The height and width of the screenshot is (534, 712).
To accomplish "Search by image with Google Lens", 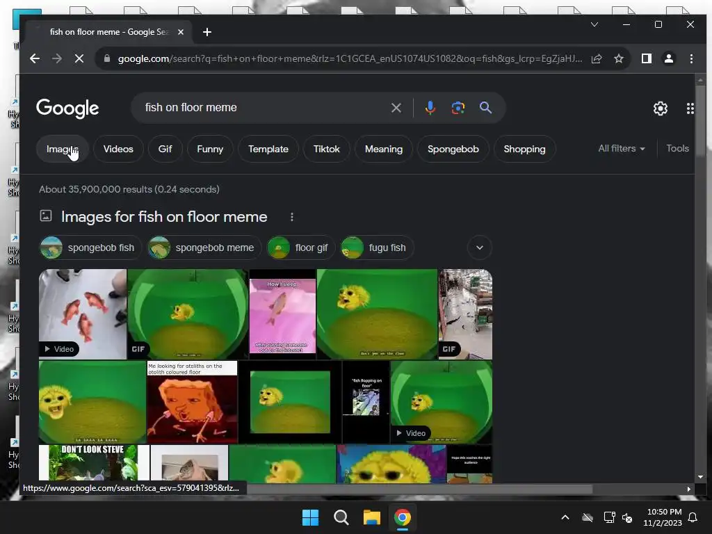I will click(458, 108).
